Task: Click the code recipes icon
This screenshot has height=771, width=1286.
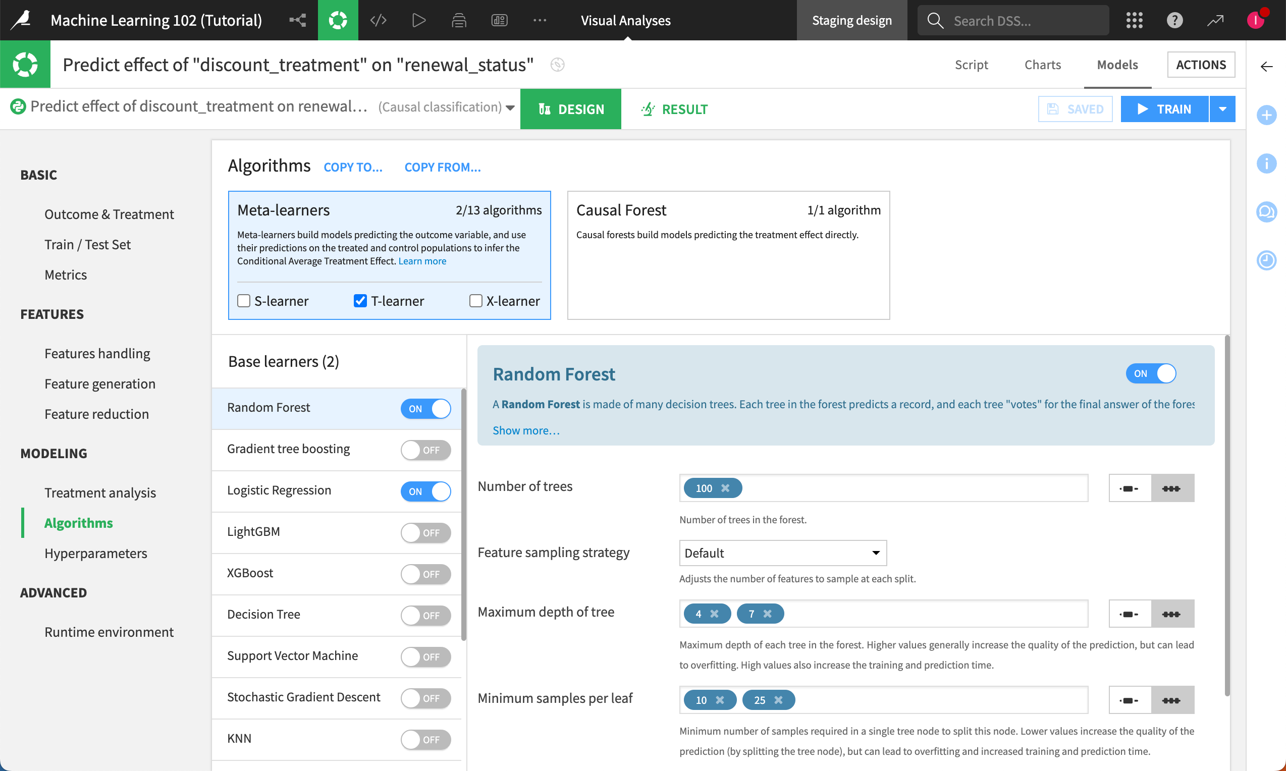Action: [x=378, y=20]
